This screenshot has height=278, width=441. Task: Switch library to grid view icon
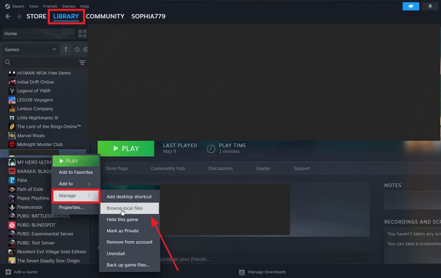click(82, 34)
